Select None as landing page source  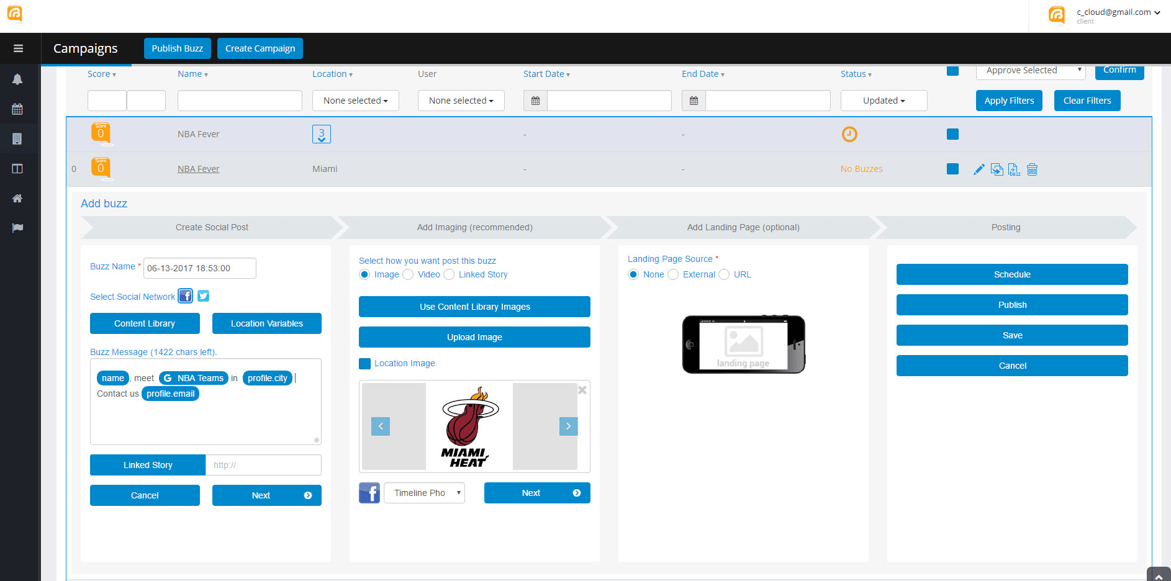(633, 274)
